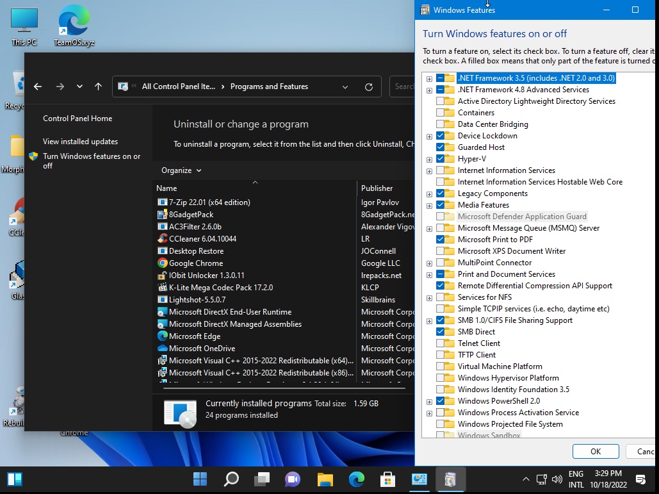
Task: Click the back arrow in Control Panel
Action: click(x=38, y=86)
